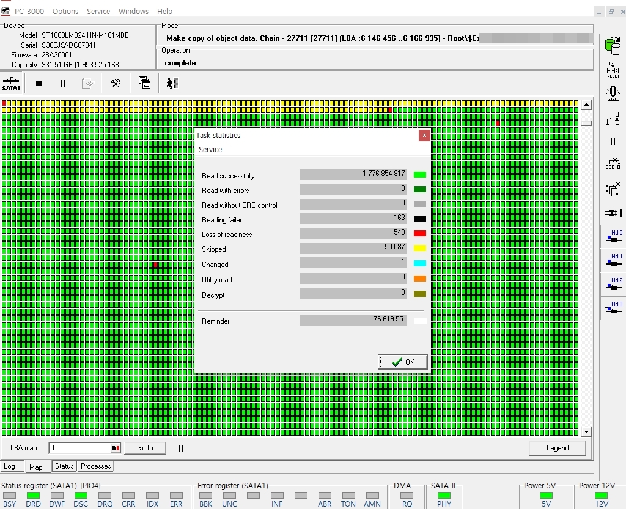
Task: Click the greyed export toolbar icon
Action: (88, 83)
